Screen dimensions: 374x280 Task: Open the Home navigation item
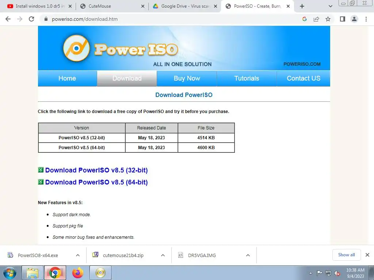67,78
